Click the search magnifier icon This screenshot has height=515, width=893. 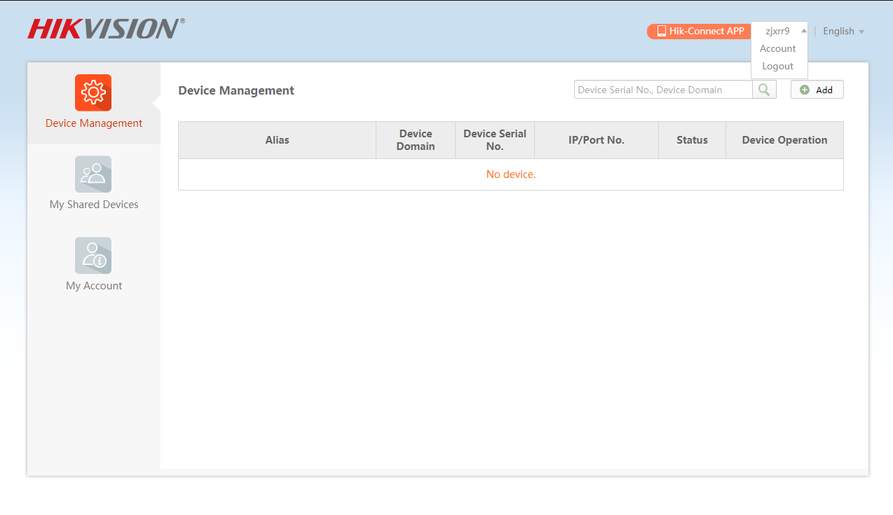(x=764, y=90)
